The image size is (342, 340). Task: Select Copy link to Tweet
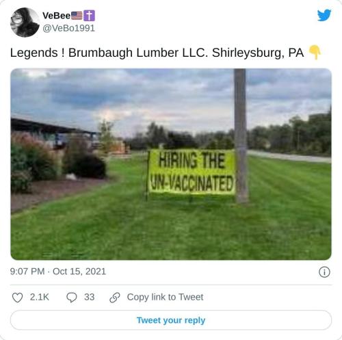165,297
